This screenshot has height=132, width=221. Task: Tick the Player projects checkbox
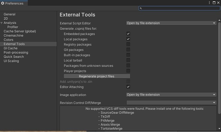tap(128, 71)
